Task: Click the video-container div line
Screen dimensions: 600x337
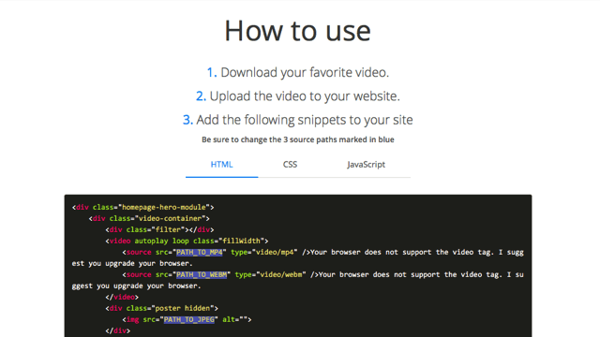Action: [x=149, y=218]
